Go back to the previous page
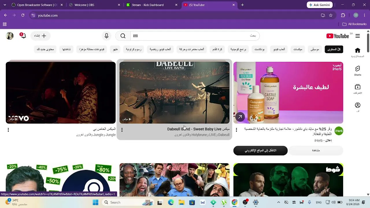The width and height of the screenshot is (370, 208). 5,15
